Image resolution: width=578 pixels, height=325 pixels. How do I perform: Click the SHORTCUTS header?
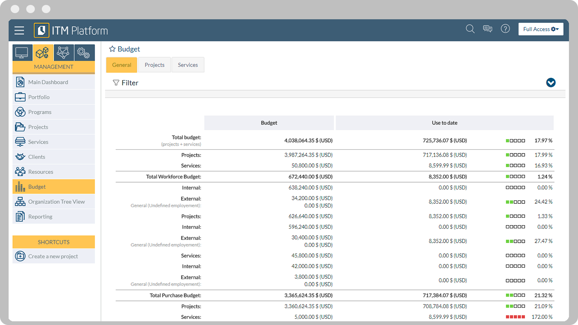pos(54,242)
